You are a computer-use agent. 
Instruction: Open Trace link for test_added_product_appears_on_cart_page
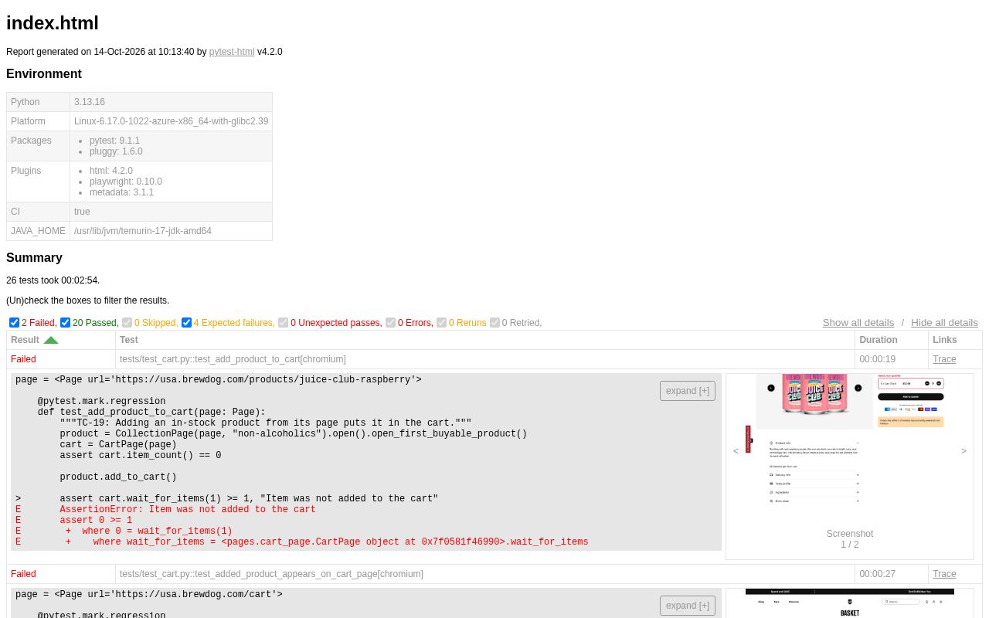(x=944, y=574)
